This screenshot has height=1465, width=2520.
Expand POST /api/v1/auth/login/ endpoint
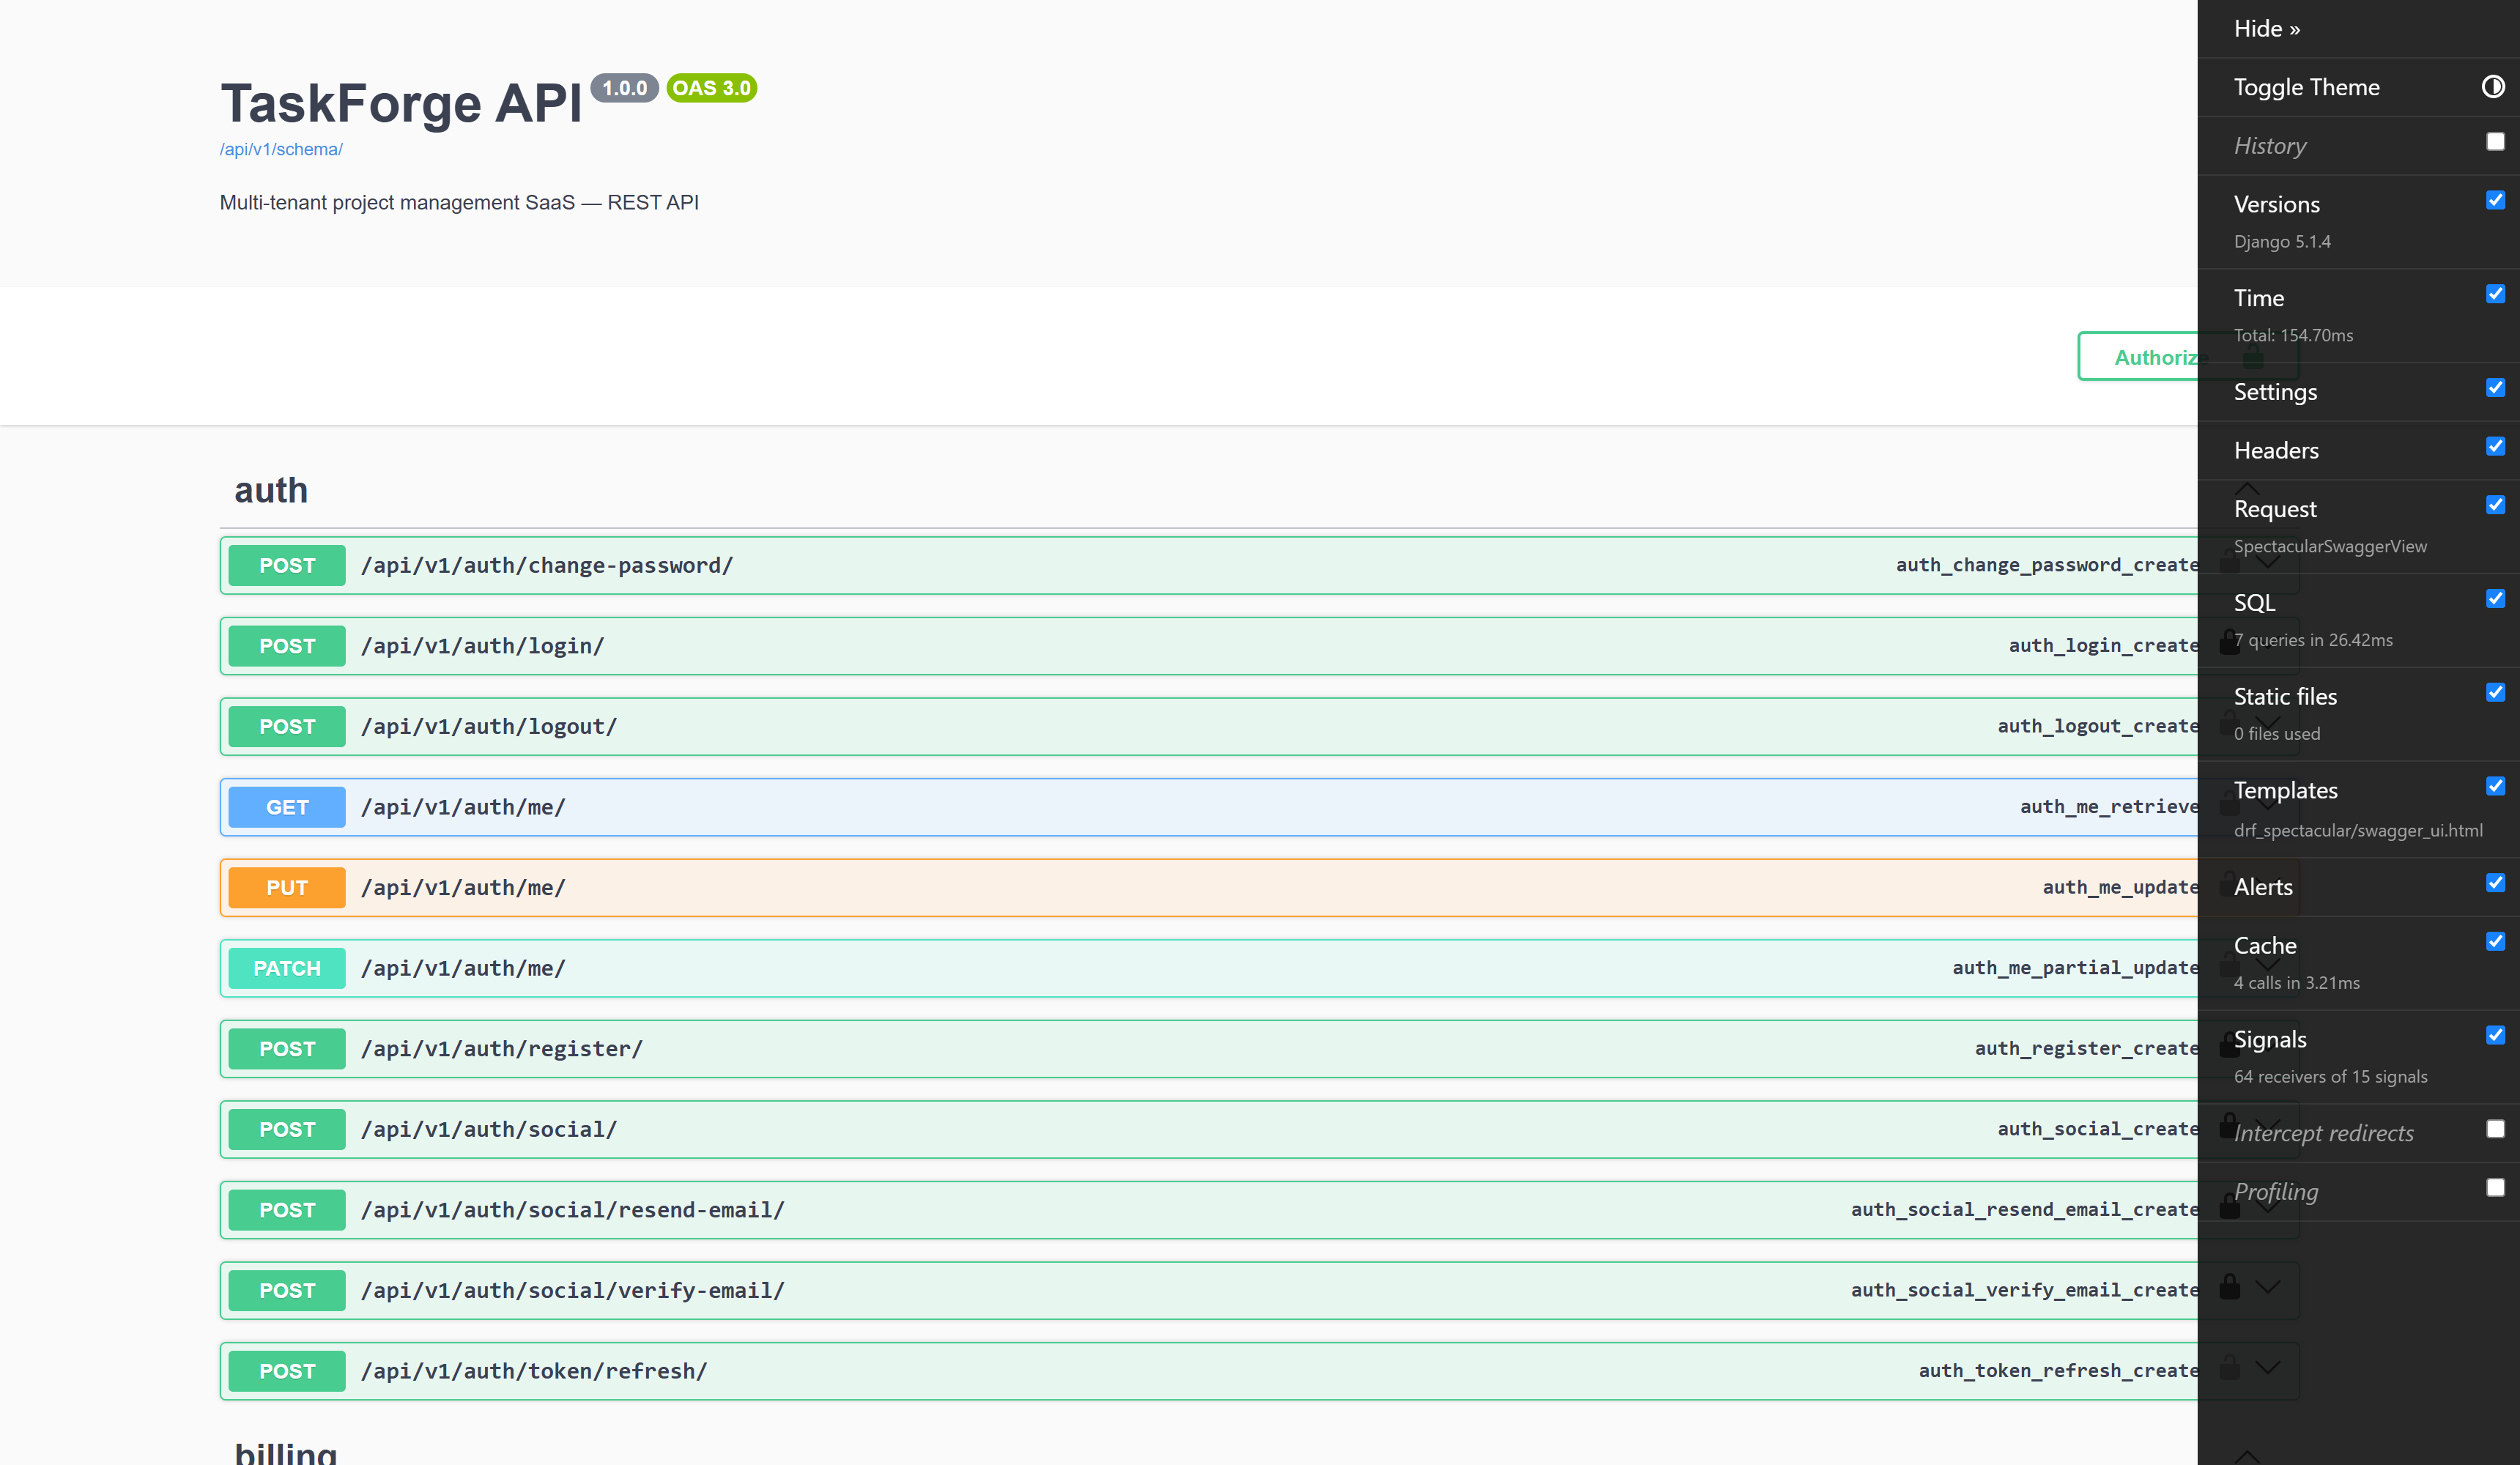click(x=1259, y=646)
